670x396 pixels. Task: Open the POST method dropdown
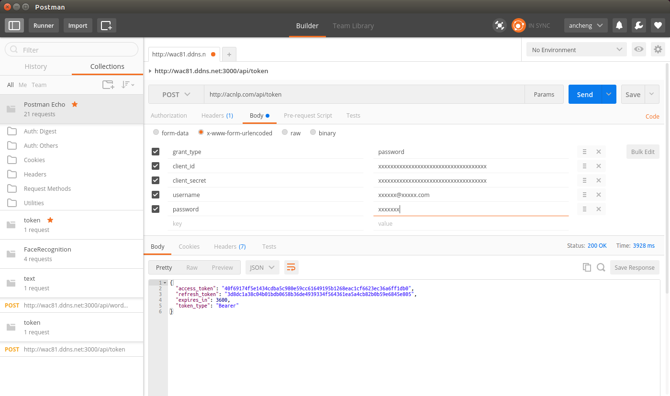(176, 94)
